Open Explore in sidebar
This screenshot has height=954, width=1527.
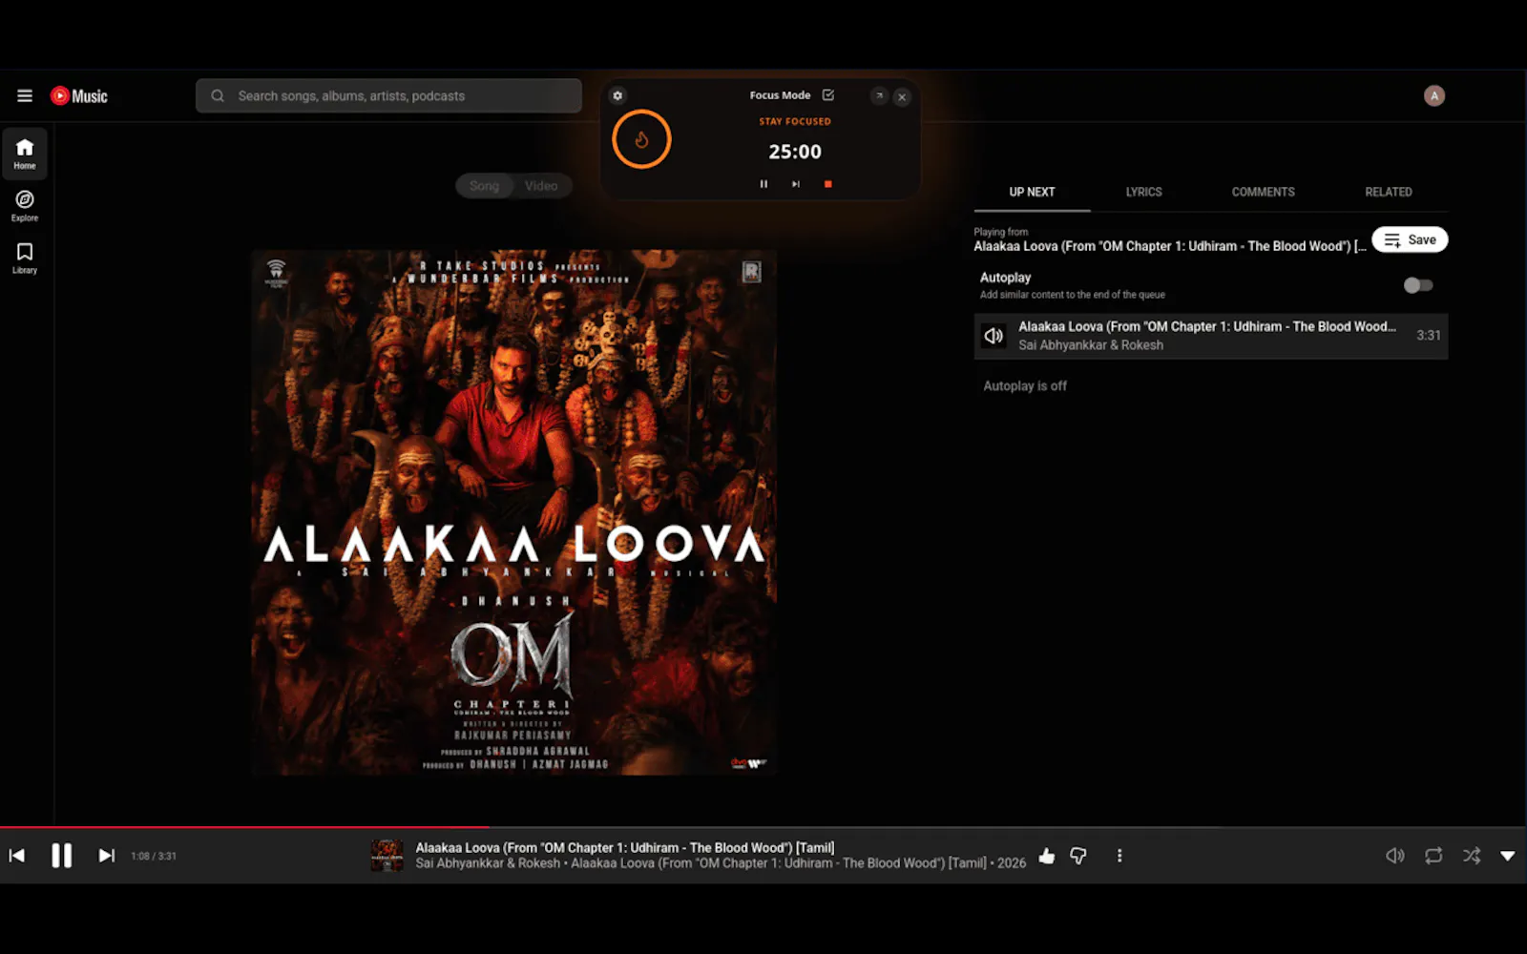click(x=25, y=205)
